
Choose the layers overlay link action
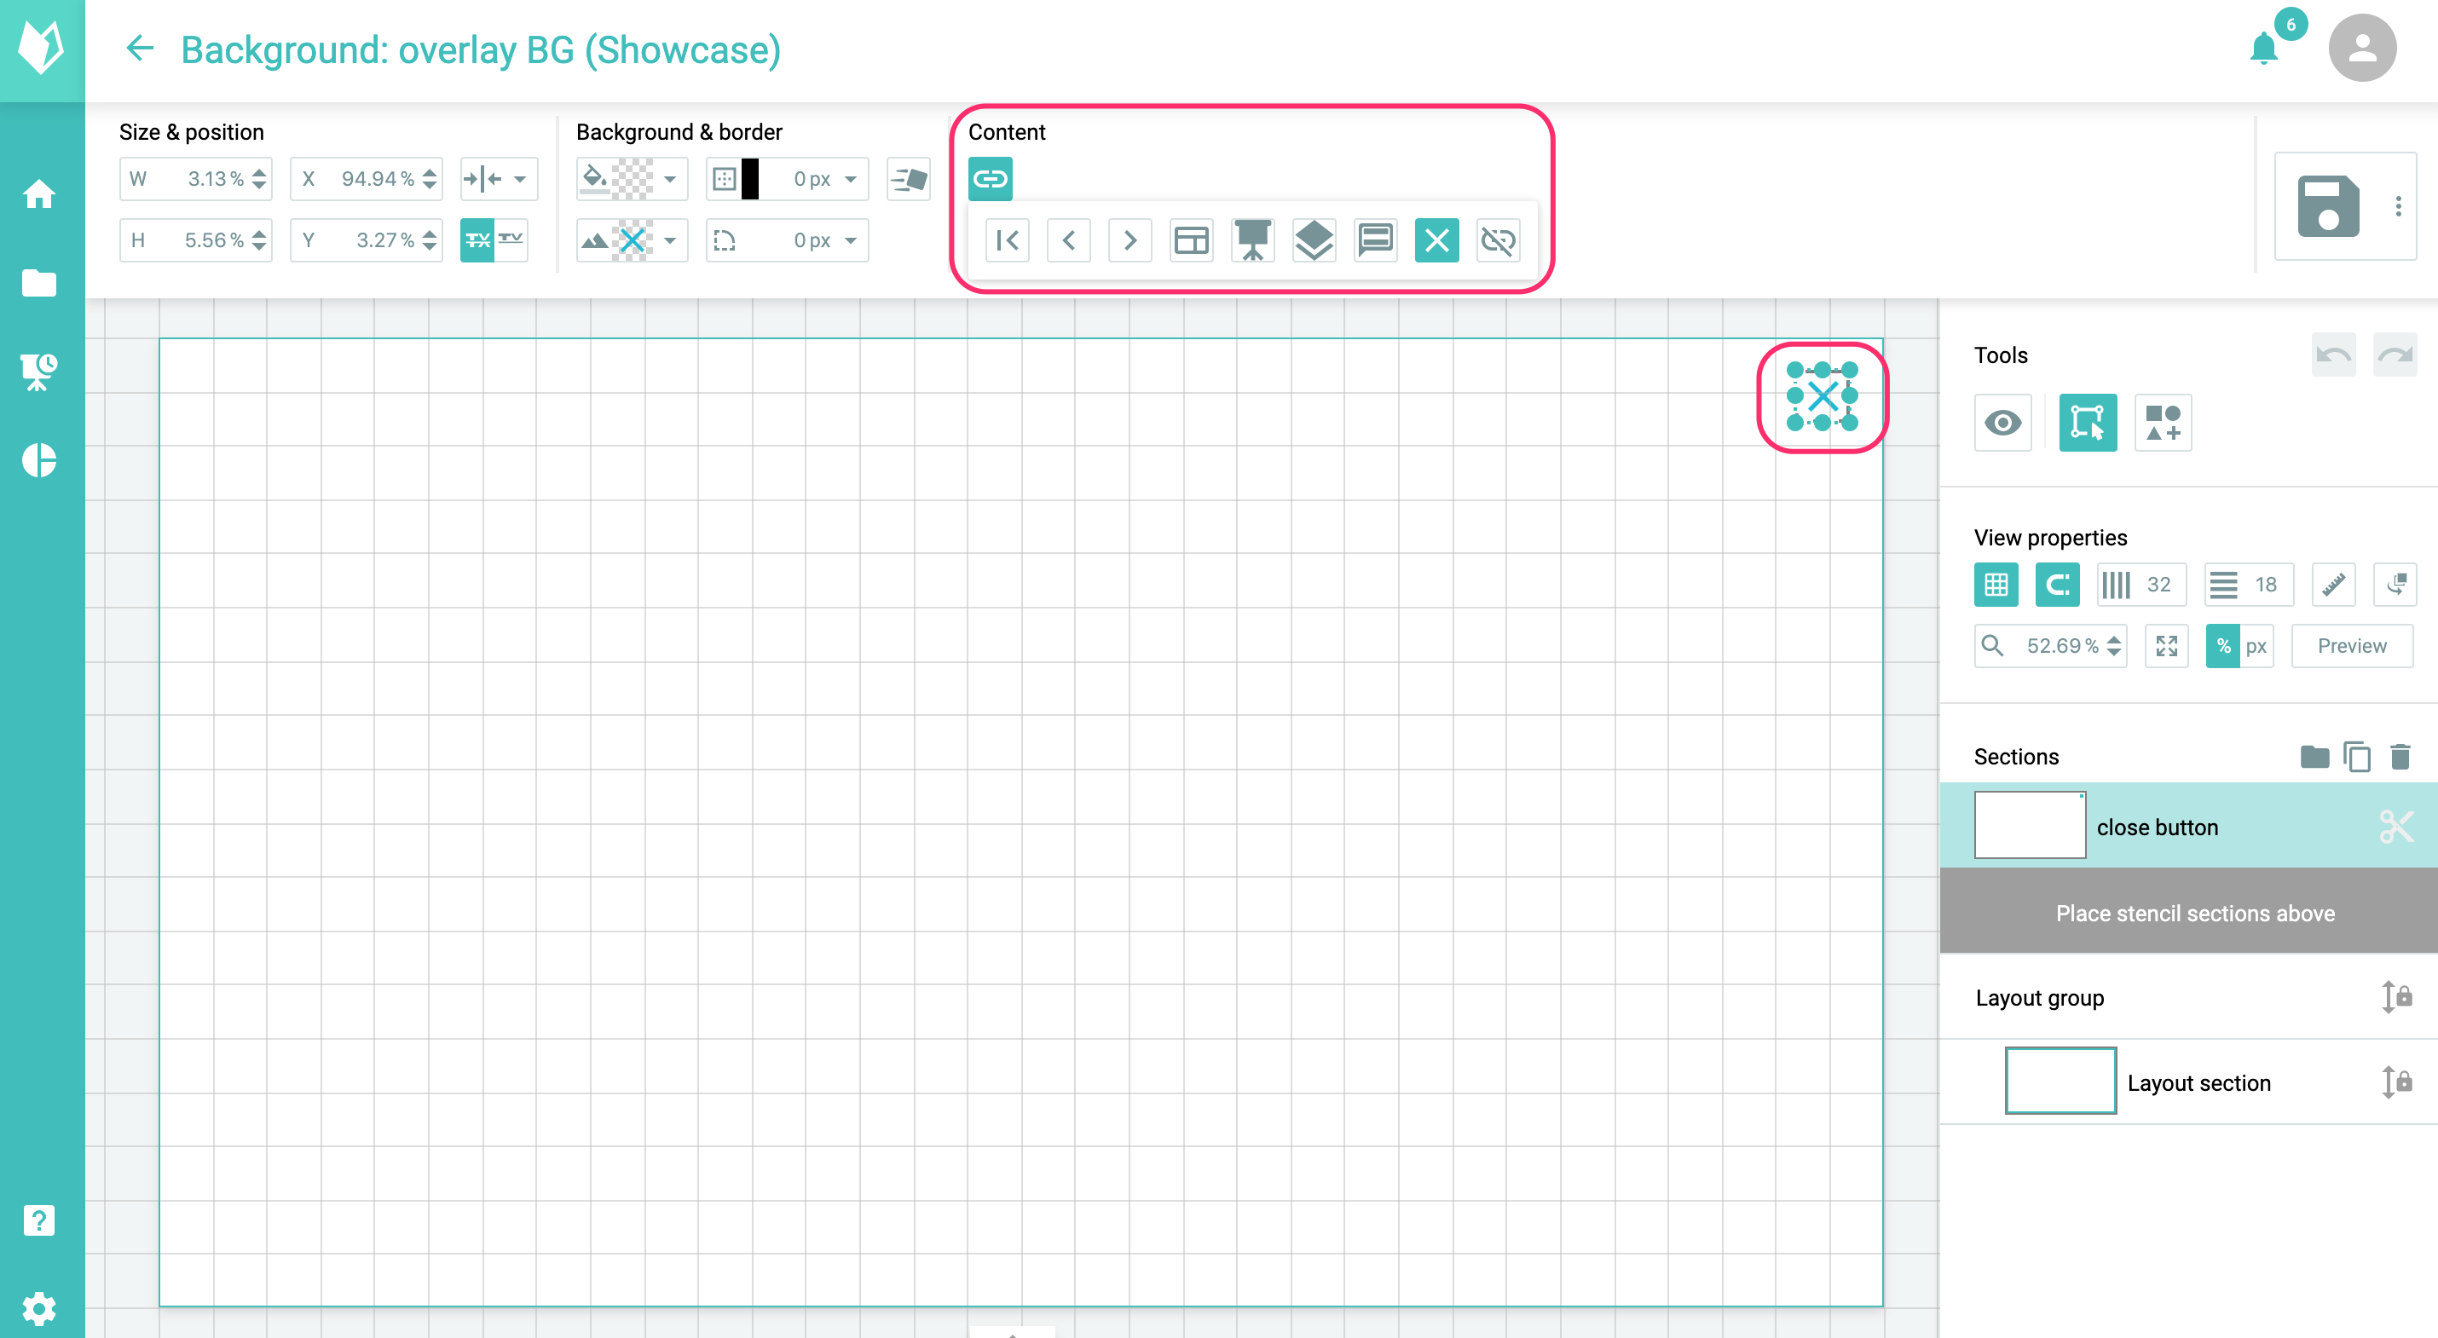click(1314, 240)
